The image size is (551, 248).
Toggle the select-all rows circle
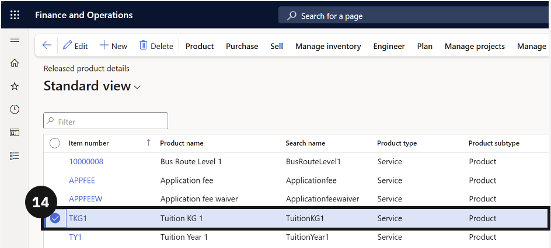[x=55, y=143]
